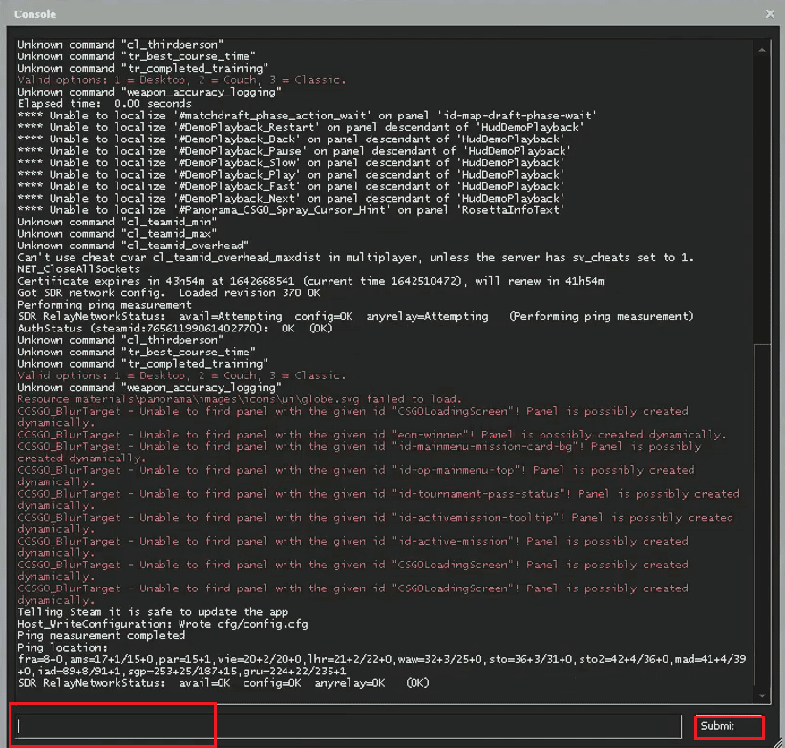The image size is (785, 748).
Task: Click the 'Unknown command "cl_teamid_max"' line
Action: click(x=117, y=234)
